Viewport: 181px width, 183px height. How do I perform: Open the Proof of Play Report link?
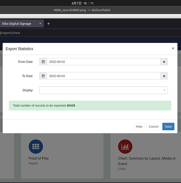click(33, 163)
